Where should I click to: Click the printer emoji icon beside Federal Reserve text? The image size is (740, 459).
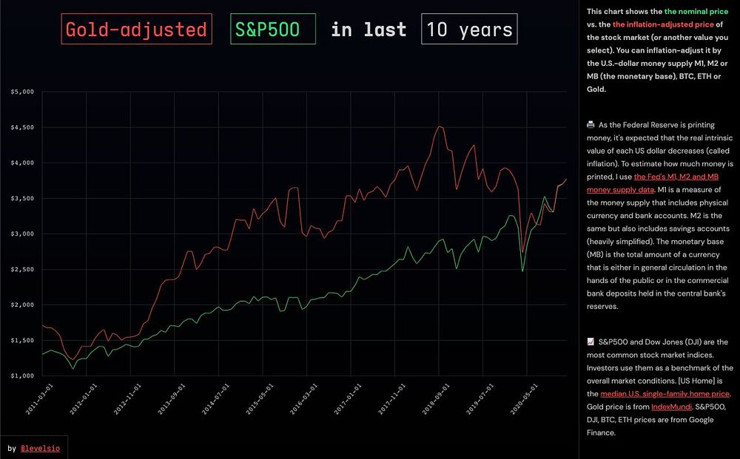591,125
